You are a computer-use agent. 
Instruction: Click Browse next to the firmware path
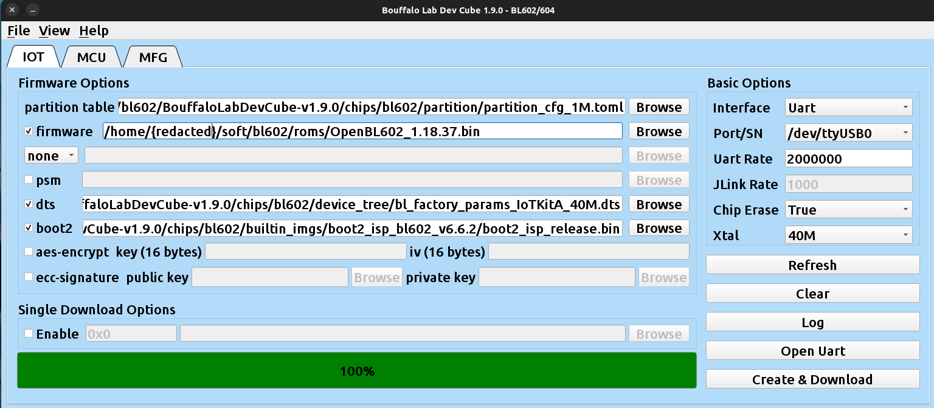click(659, 131)
